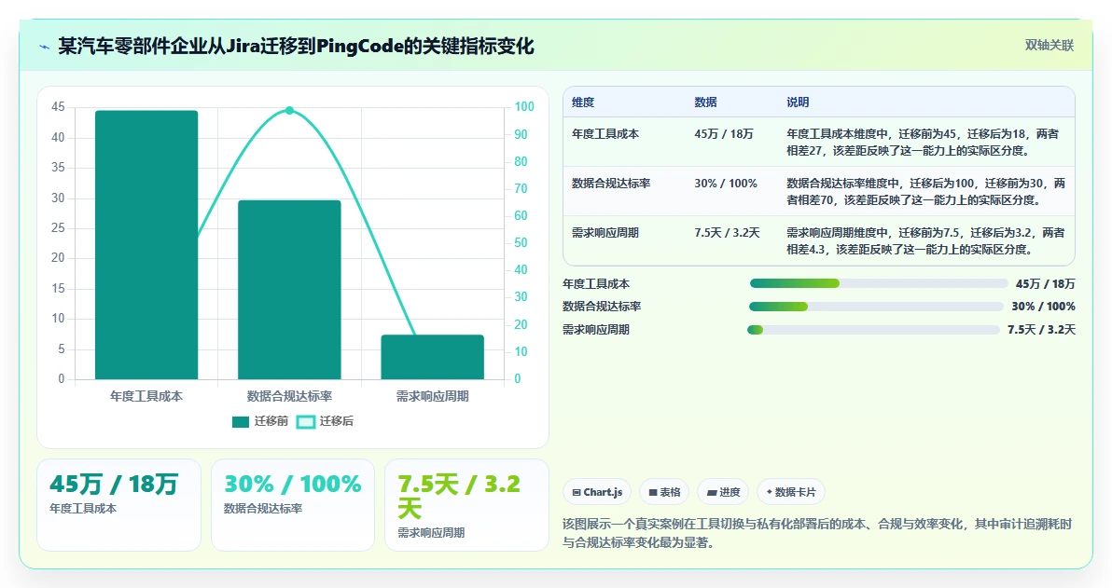
Task: Click the table cell 30% / 100%
Action: [x=726, y=184]
